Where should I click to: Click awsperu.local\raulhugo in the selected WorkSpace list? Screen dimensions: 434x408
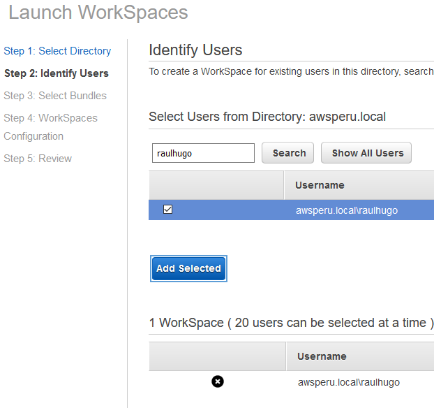point(349,382)
